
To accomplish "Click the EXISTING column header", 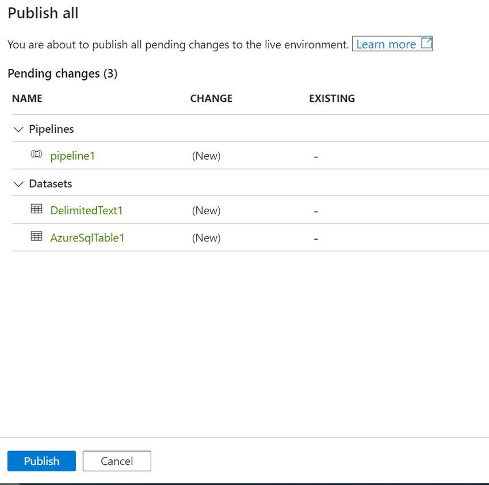I will coord(332,98).
